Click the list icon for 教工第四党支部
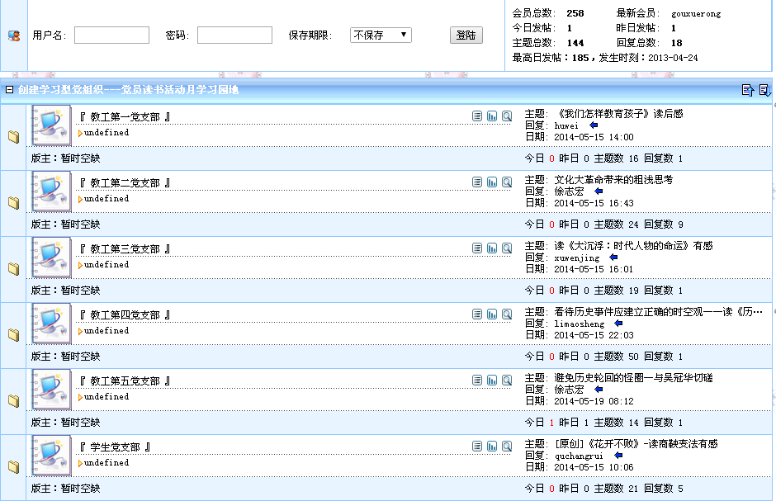Screen dimensions: 776x501 click(477, 314)
